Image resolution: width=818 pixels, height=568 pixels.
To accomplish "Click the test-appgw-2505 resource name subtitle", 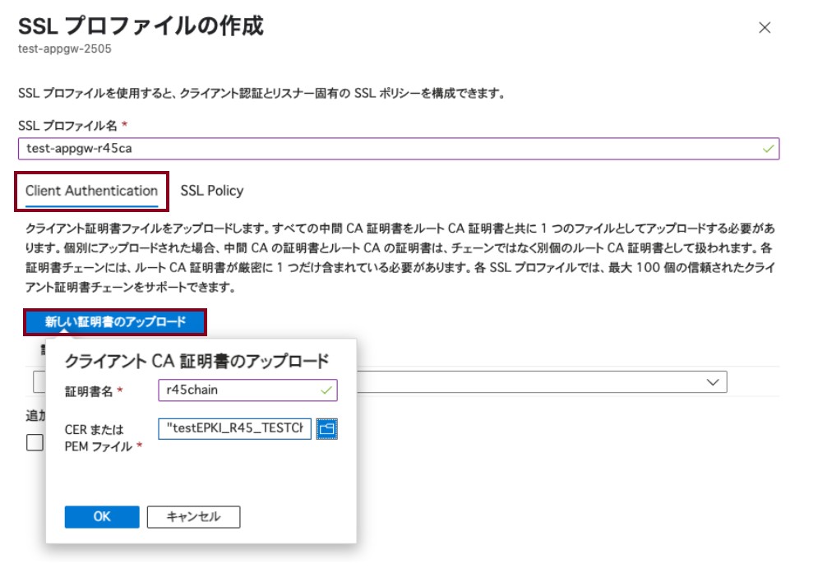I will 64,48.
